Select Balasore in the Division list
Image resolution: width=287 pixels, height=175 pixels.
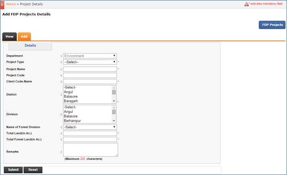71,116
